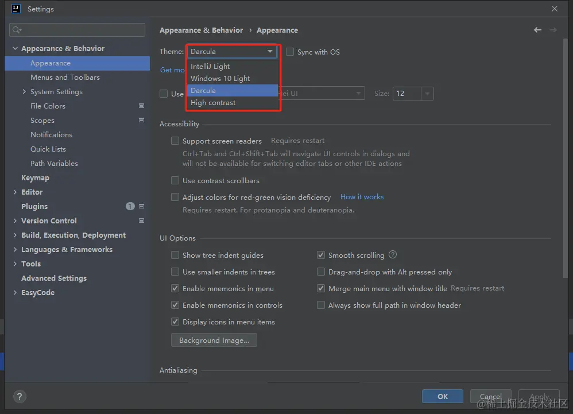Open the font Size dropdown arrow
This screenshot has height=414, width=573.
click(427, 94)
